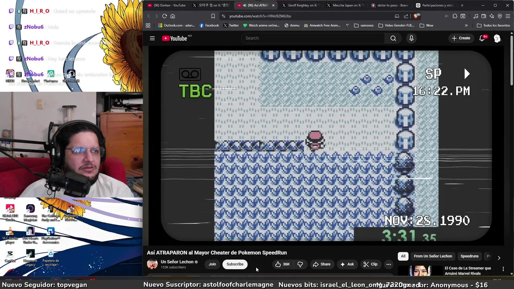514x289 pixels.
Task: Open YouTube account avatar menu
Action: click(497, 38)
